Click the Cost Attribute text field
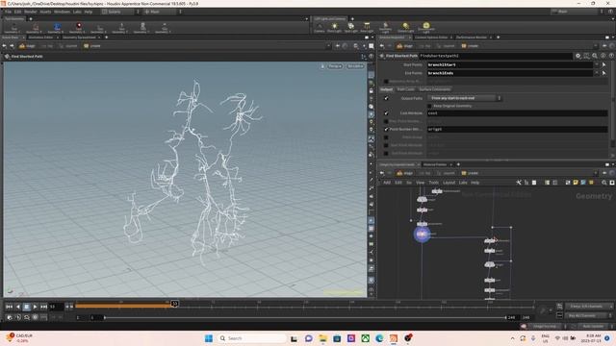 [518, 113]
